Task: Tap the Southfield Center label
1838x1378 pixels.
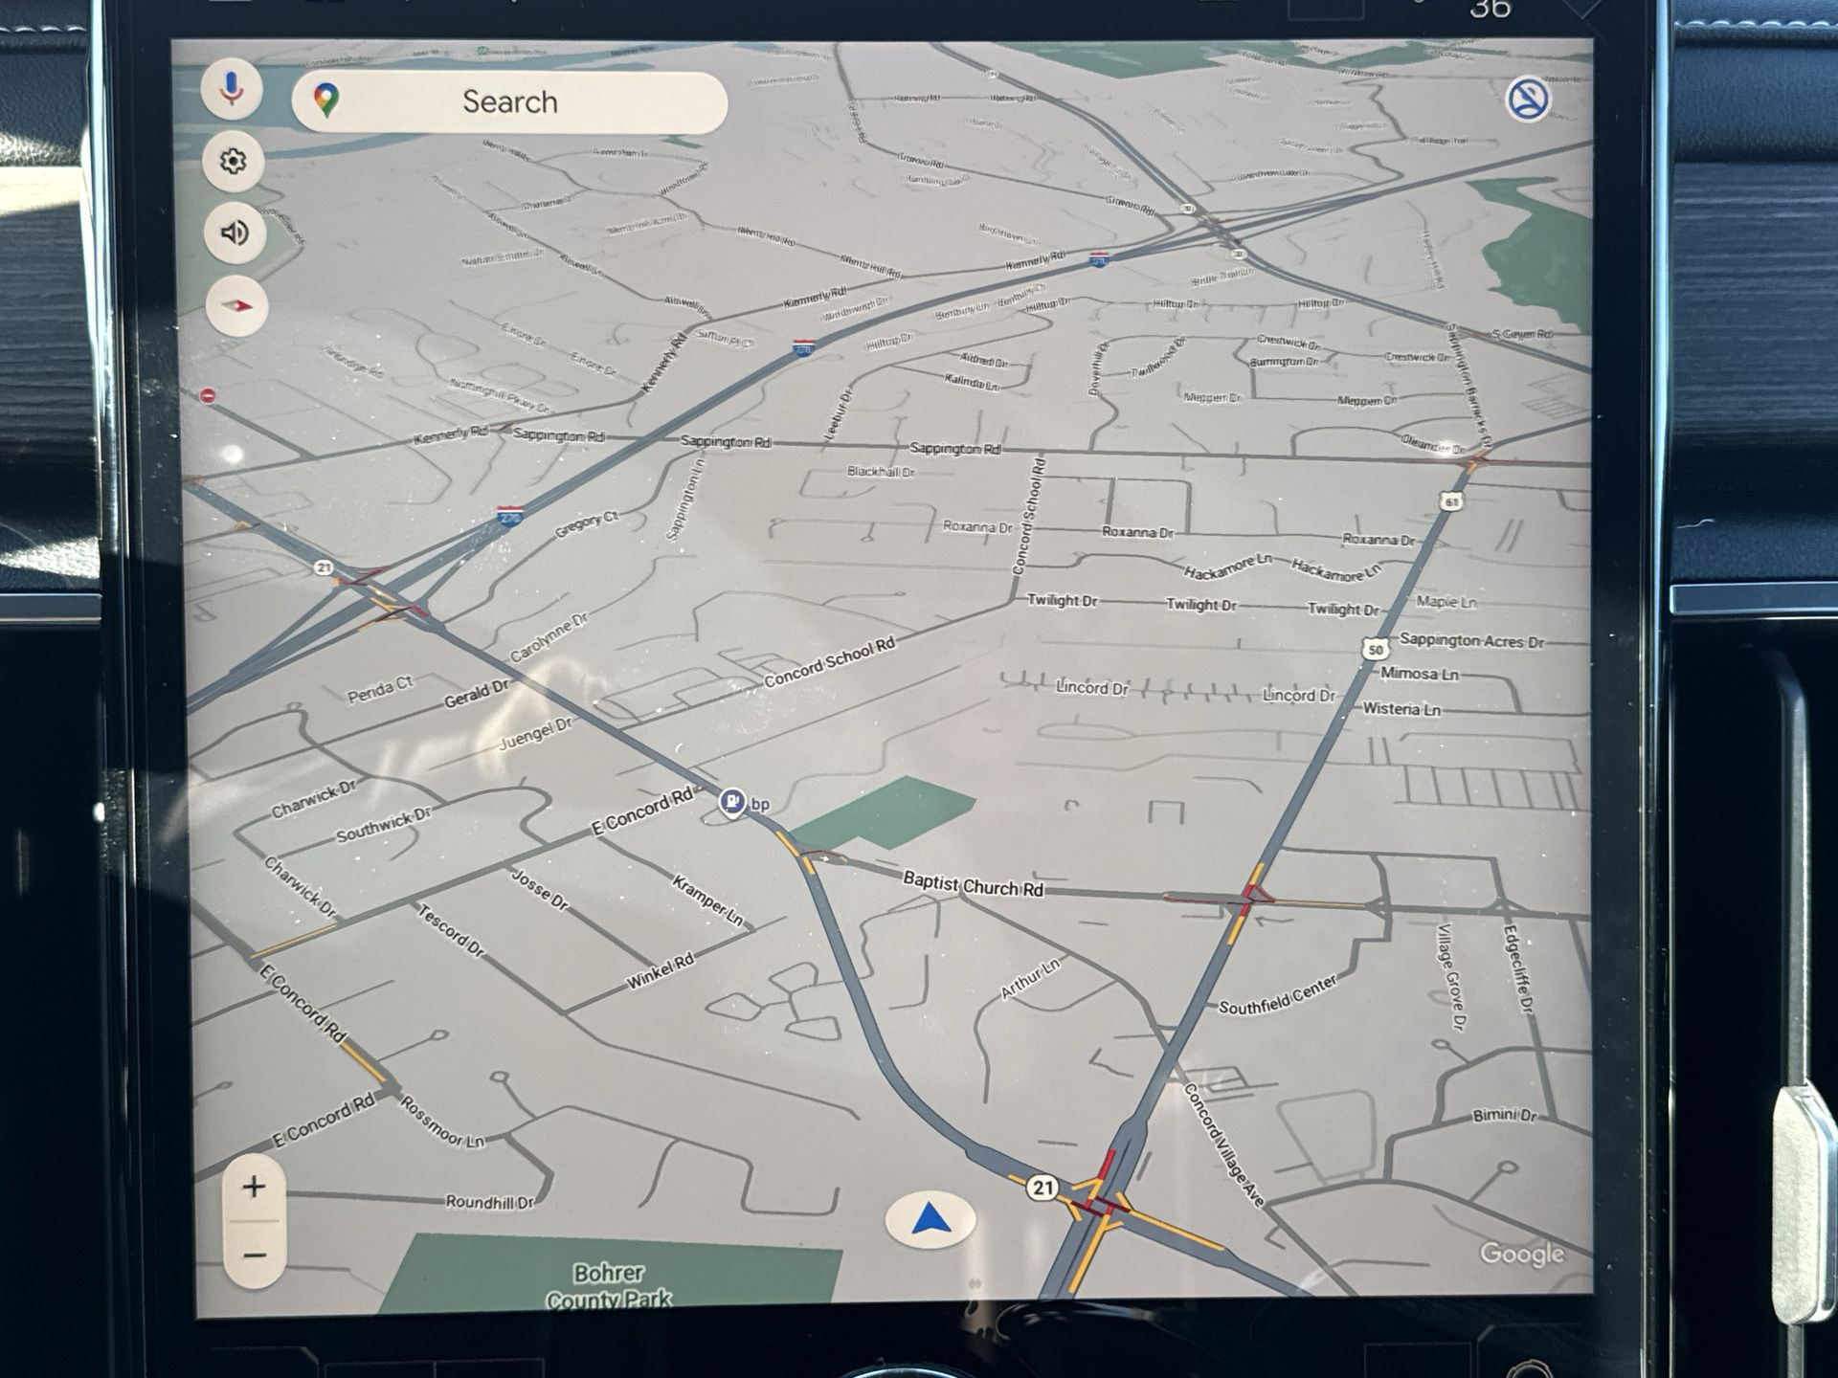Action: [1277, 996]
